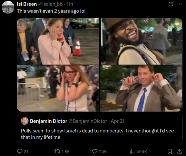Open photo of man in blue tie
Image resolution: width=186 pixels, height=156 pixels.
tap(141, 89)
